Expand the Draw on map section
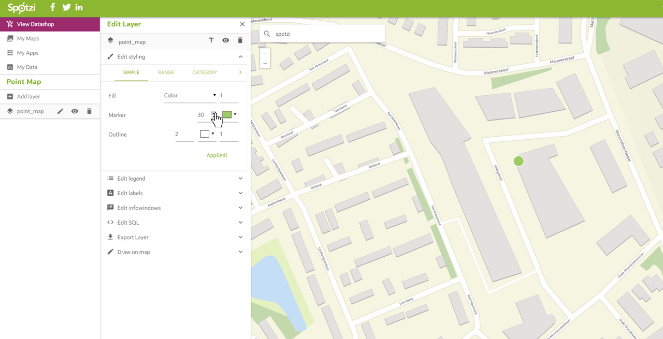 click(x=175, y=252)
